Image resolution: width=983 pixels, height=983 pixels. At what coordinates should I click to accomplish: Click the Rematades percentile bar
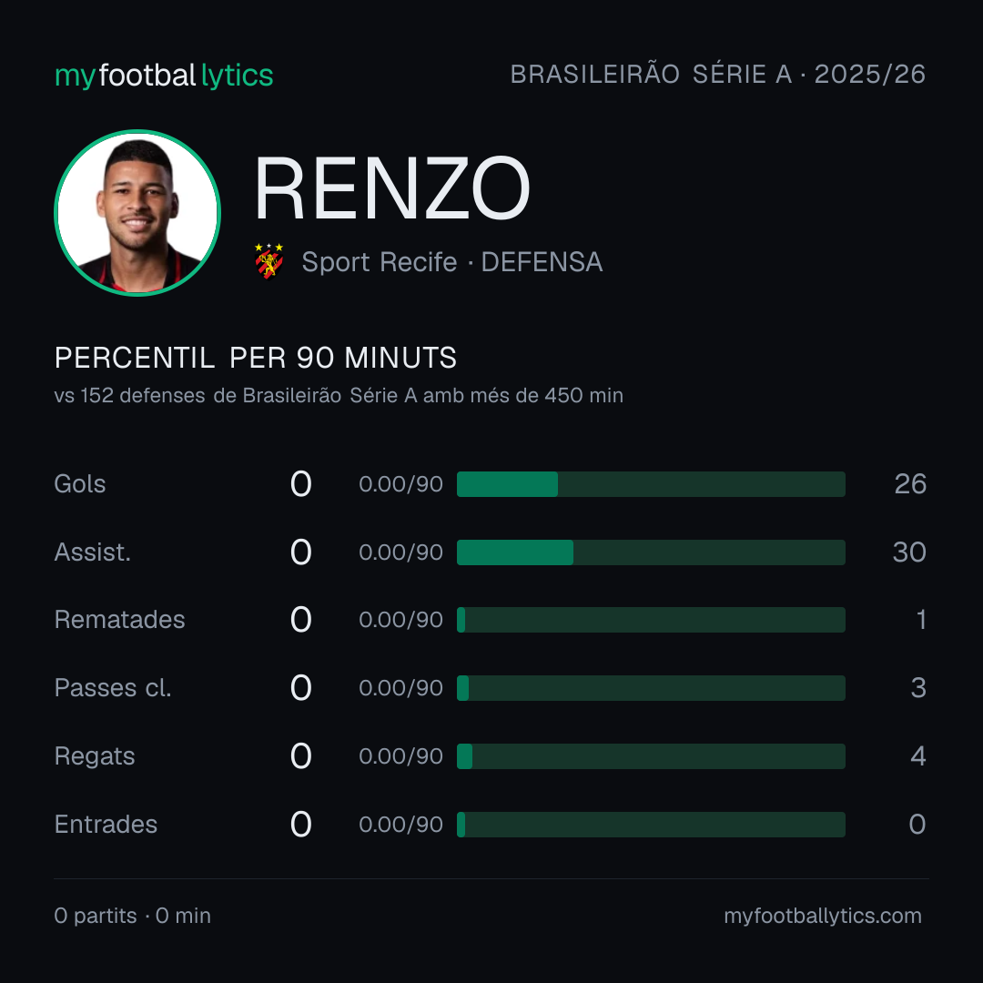point(651,620)
